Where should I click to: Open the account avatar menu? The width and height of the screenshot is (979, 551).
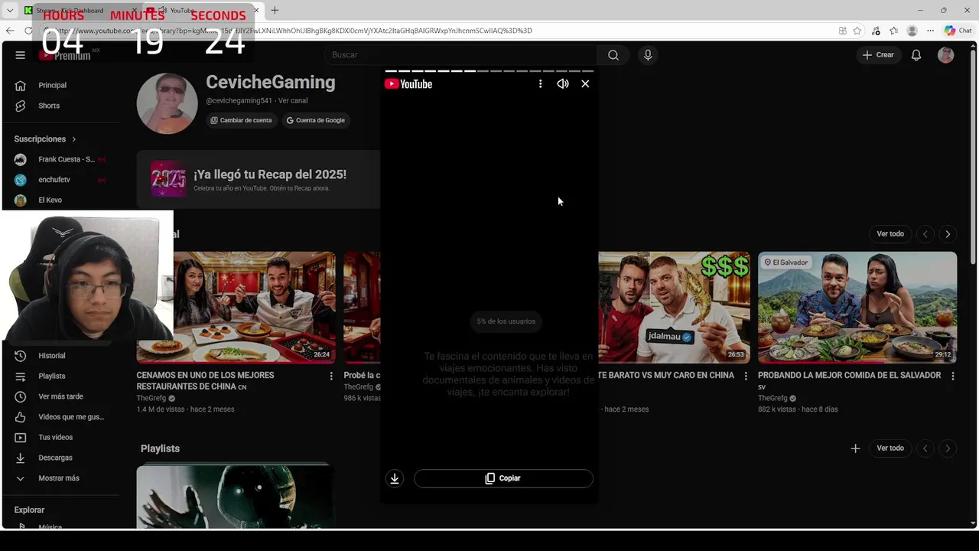(x=946, y=55)
